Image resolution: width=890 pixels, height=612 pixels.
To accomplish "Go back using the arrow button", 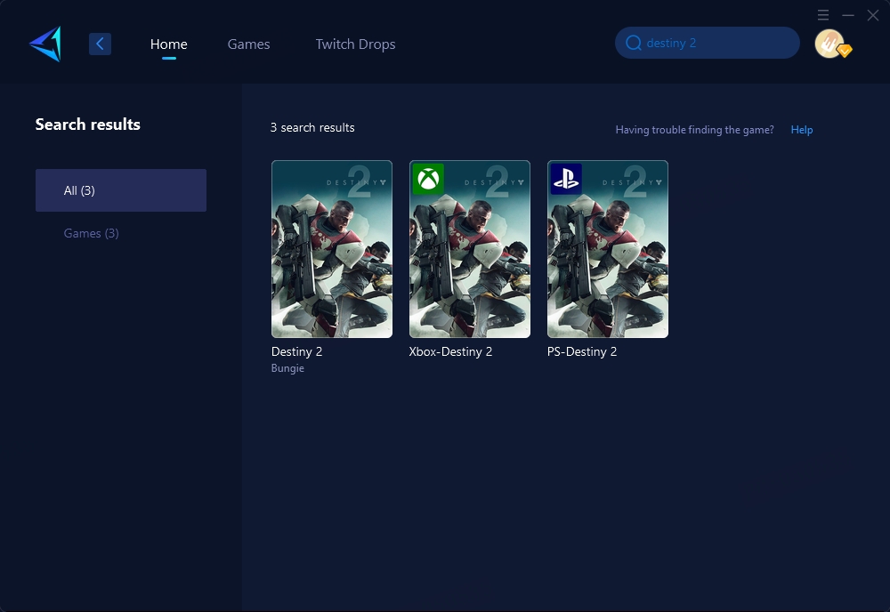I will pyautogui.click(x=100, y=44).
